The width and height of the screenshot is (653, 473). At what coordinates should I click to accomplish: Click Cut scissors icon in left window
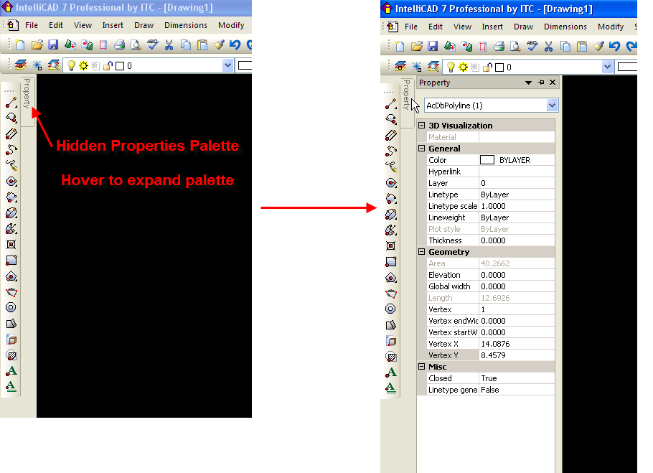tap(169, 45)
